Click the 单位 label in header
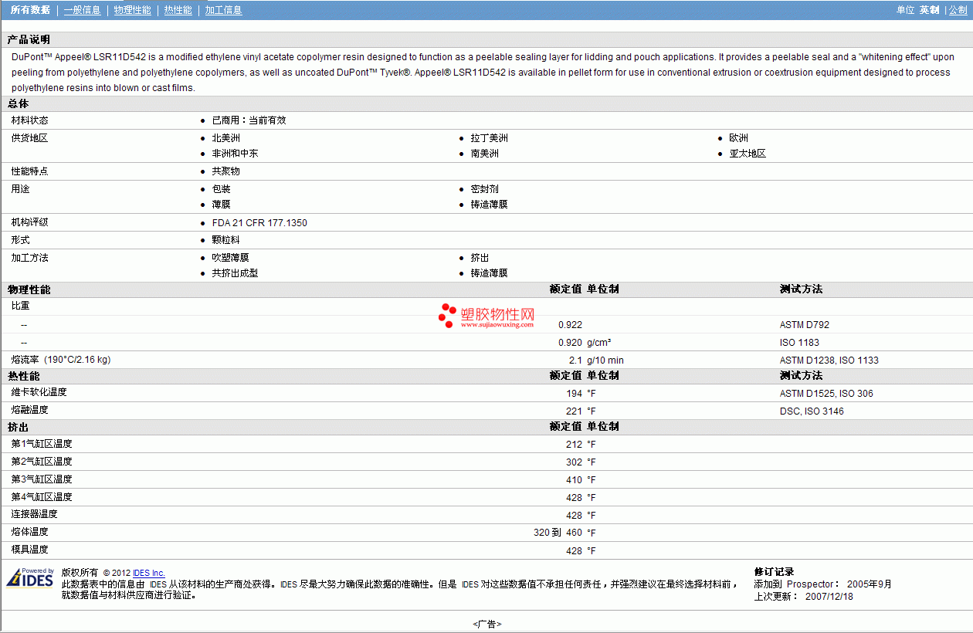Screen dimensions: 973x633 905,10
